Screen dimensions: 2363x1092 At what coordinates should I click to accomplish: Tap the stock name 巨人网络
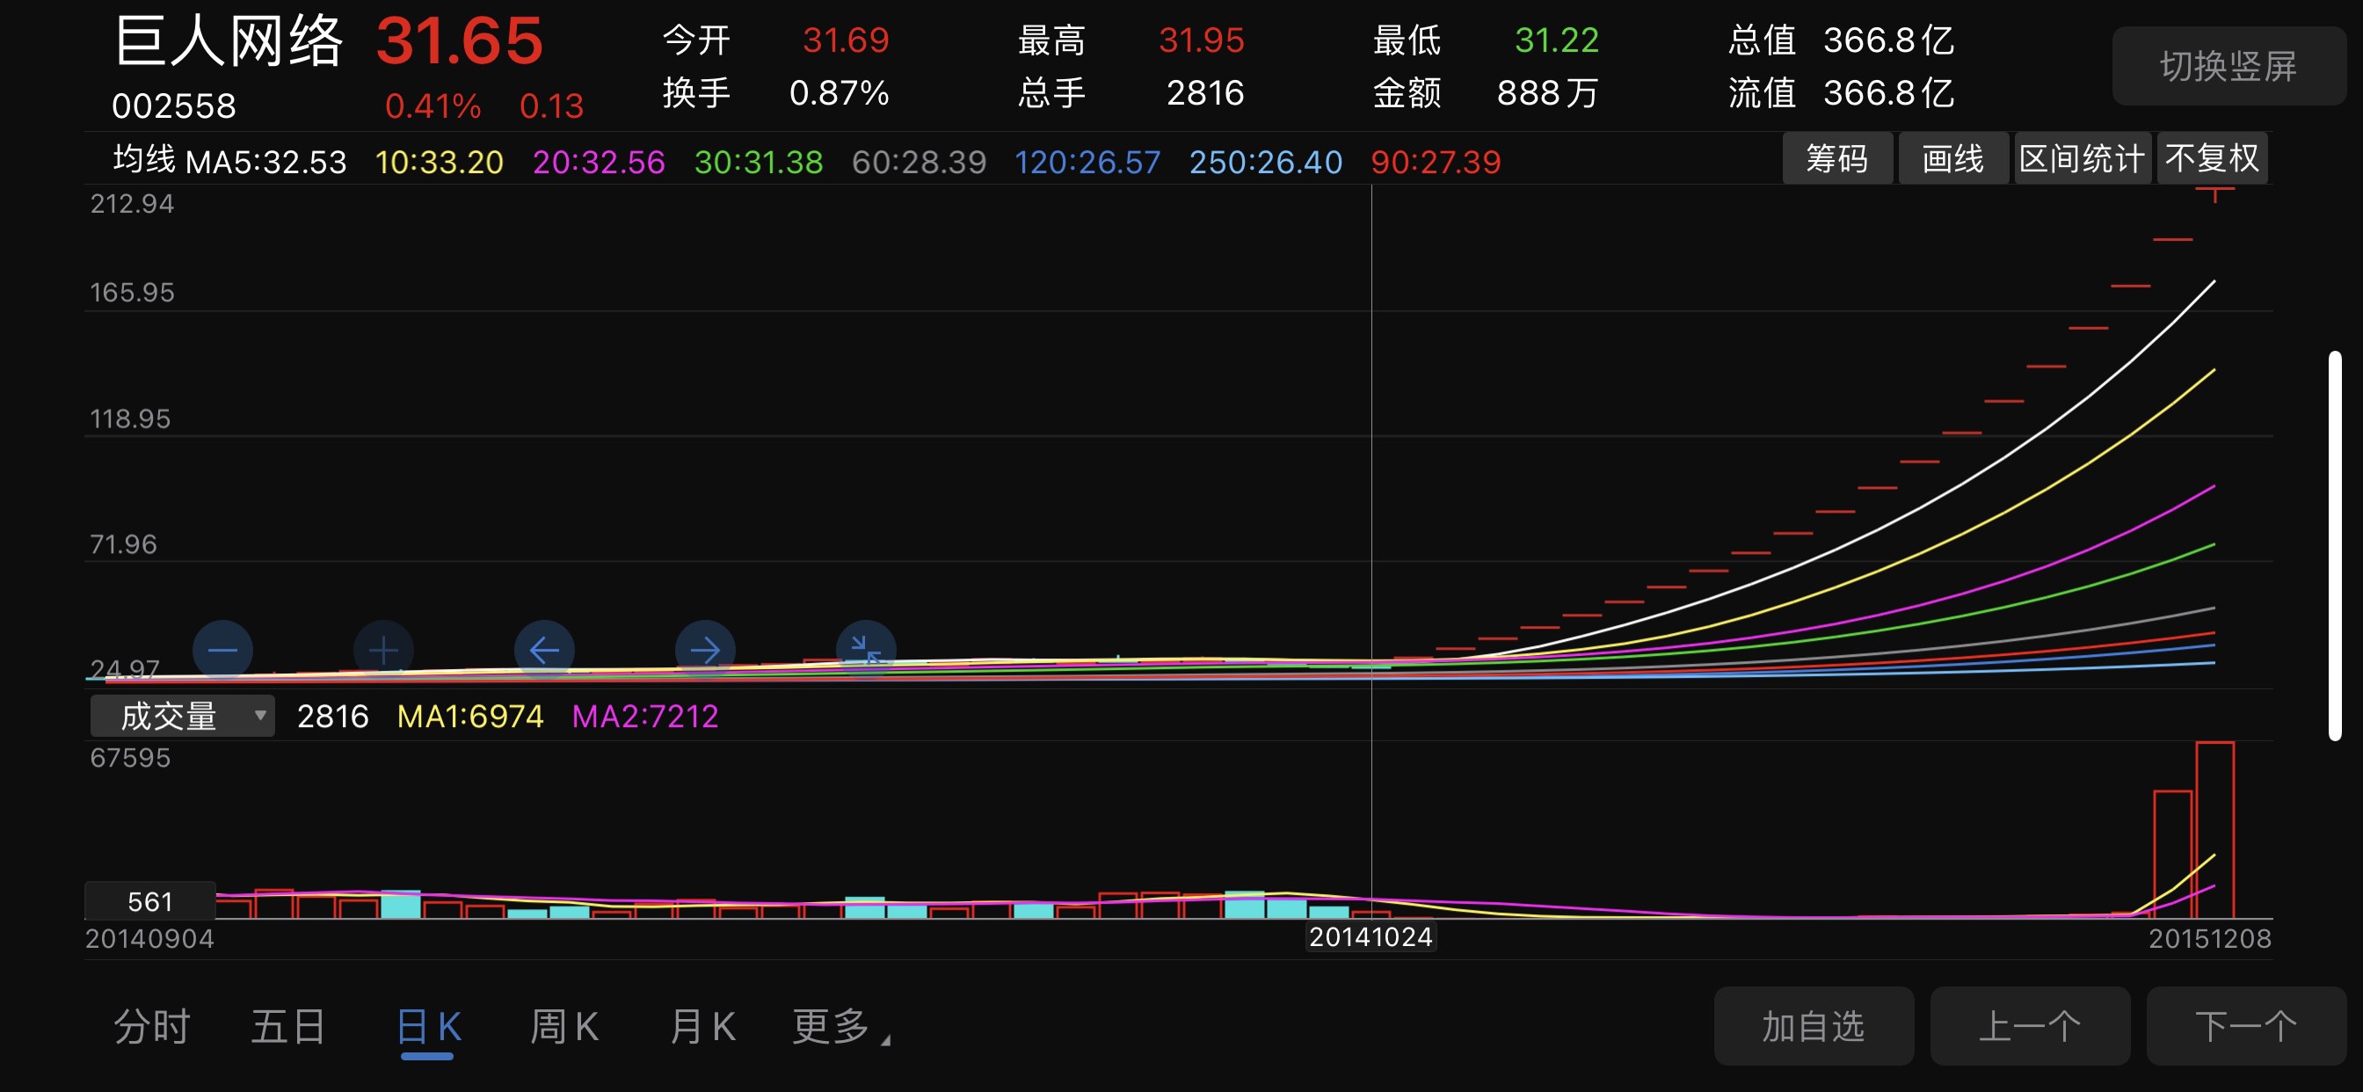(229, 41)
